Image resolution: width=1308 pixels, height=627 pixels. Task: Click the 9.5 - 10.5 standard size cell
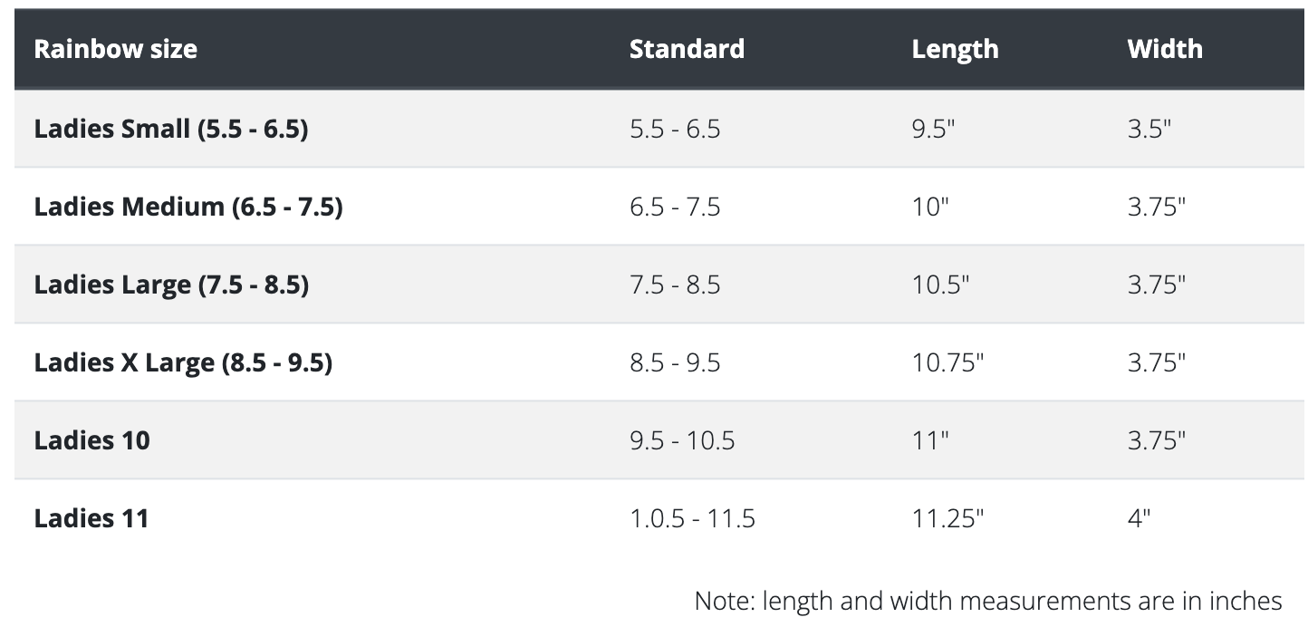point(682,440)
